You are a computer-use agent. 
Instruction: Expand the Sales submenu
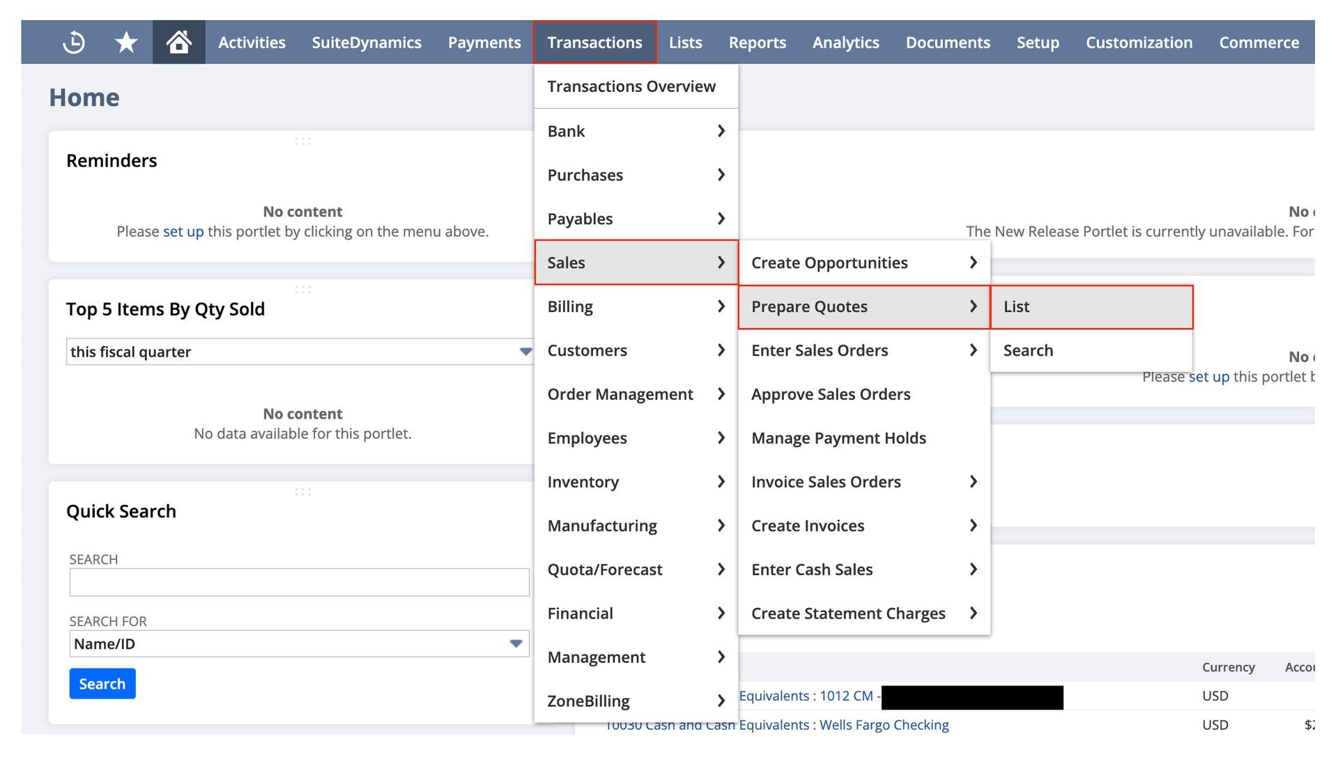[636, 263]
